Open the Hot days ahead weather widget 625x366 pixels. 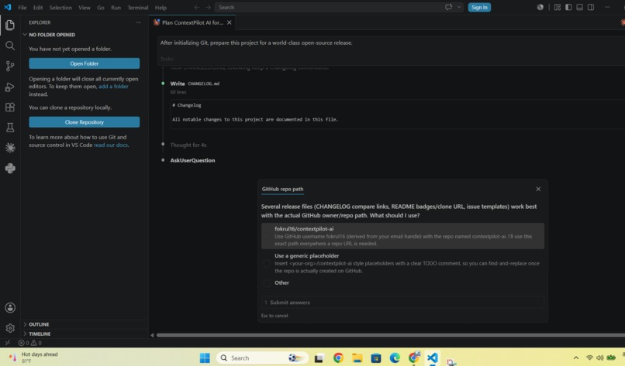click(x=34, y=357)
